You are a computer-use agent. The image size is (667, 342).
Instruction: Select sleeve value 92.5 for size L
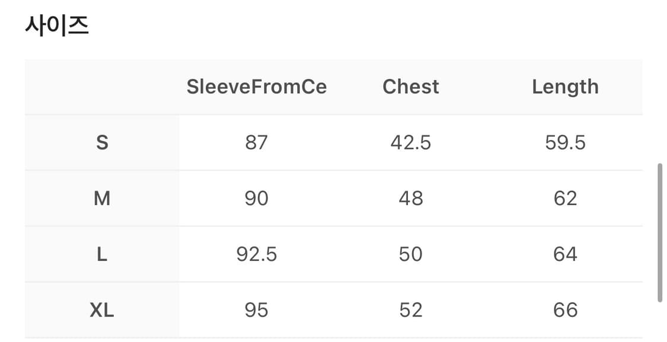257,254
